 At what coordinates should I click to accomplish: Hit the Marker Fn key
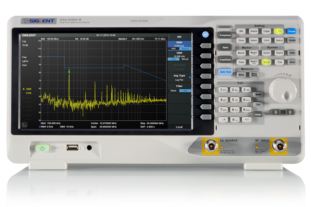pos(254,62)
